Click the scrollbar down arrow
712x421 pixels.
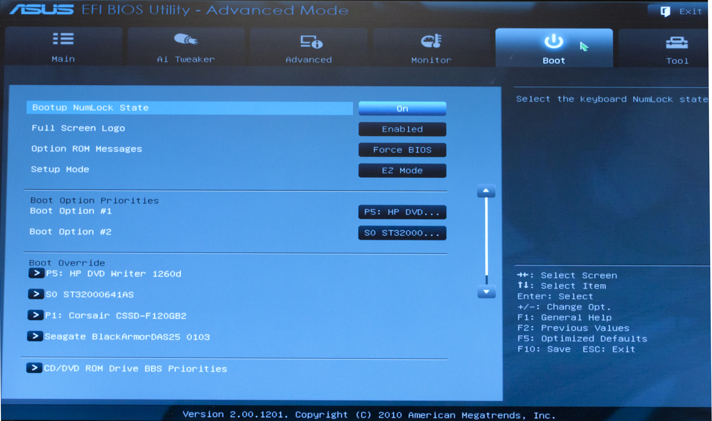486,292
